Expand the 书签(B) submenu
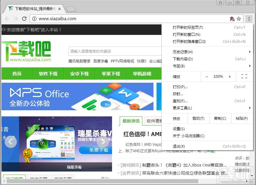Image resolution: width=256 pixels, height=185 pixels. [207, 66]
